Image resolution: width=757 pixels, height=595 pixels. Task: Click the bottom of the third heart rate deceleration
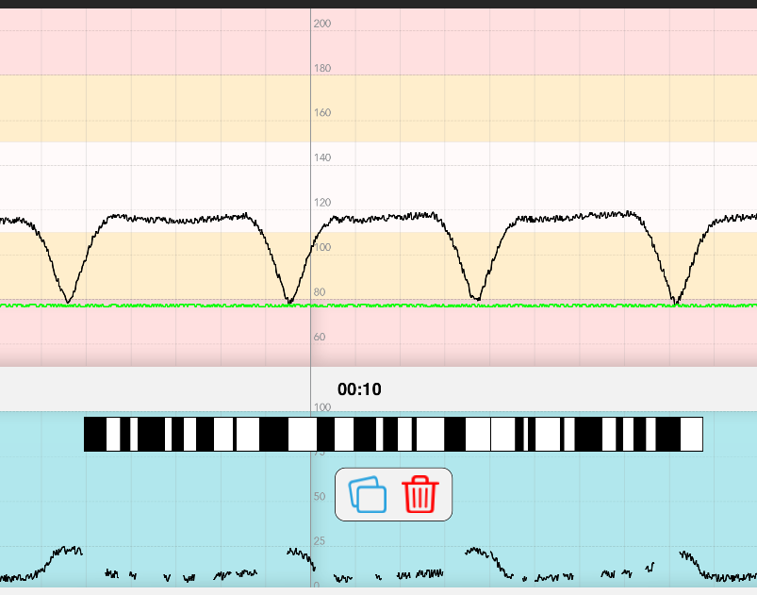coord(479,300)
